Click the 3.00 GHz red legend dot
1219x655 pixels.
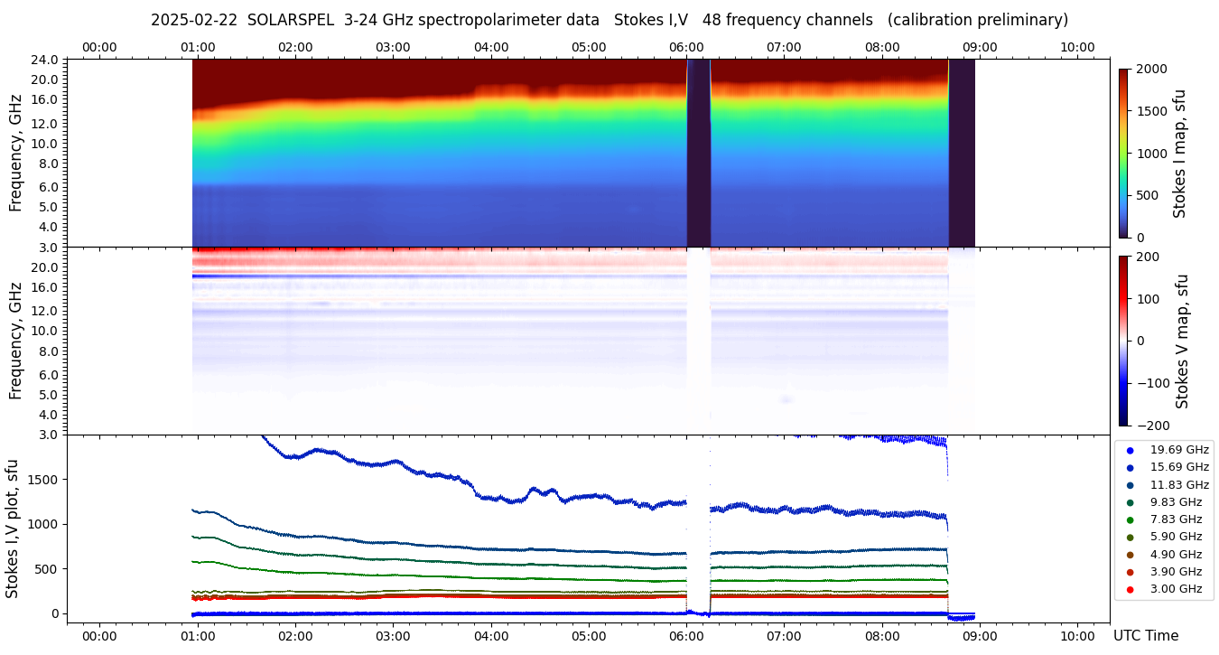coord(1130,589)
